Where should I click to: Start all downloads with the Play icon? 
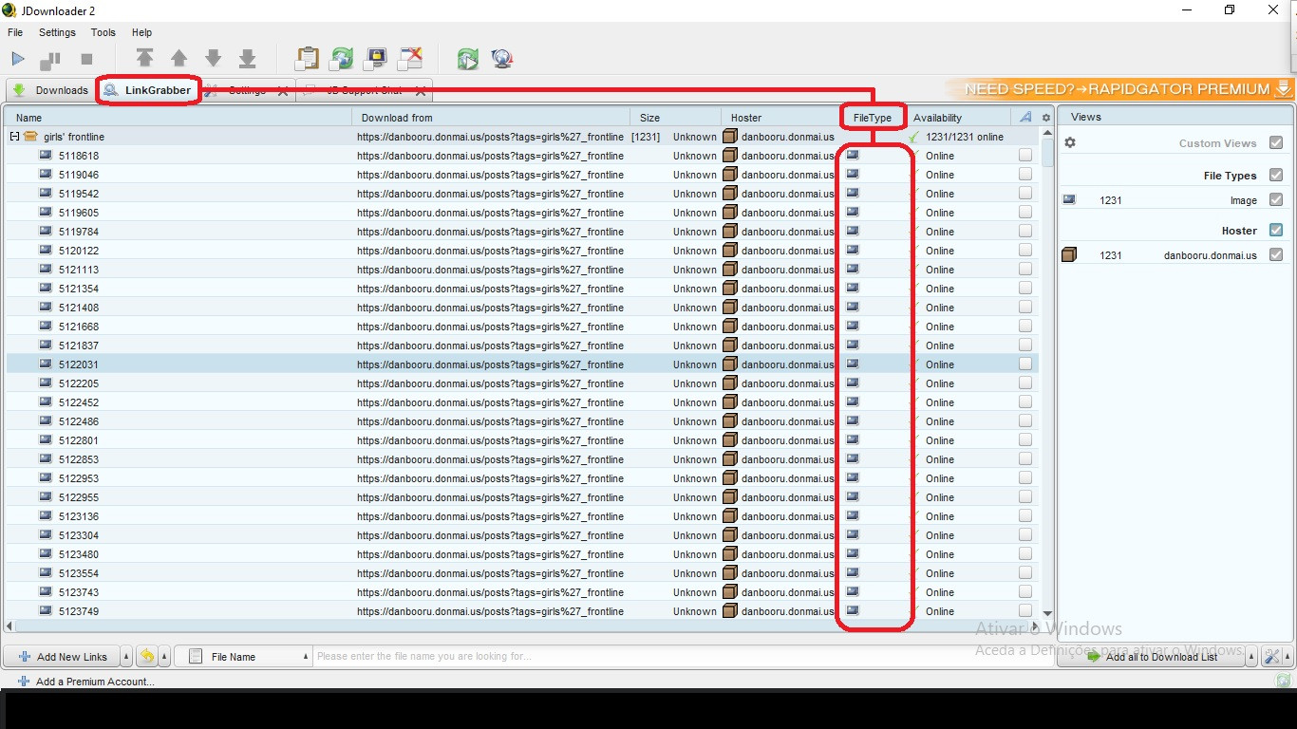(18, 59)
